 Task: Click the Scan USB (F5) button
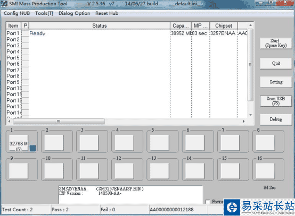click(x=276, y=101)
